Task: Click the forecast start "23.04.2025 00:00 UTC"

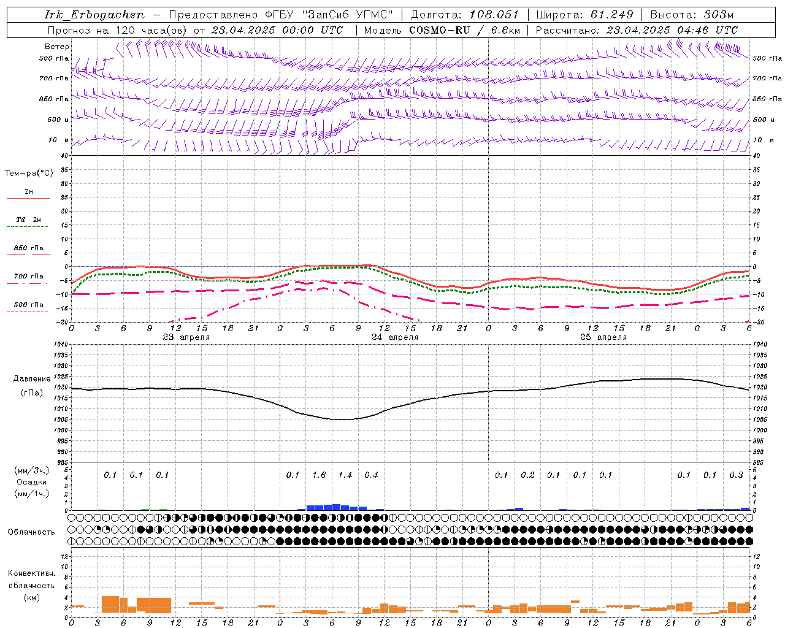Action: pyautogui.click(x=277, y=30)
